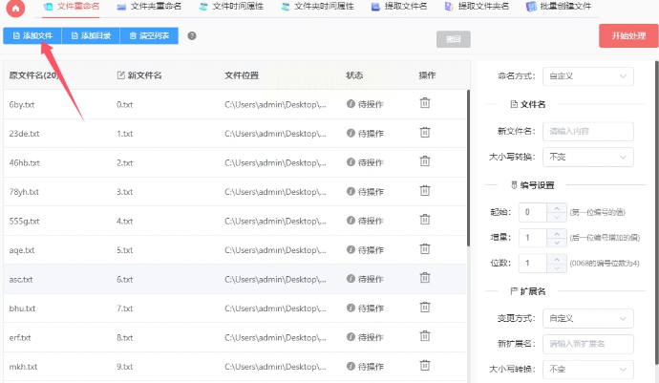This screenshot has width=659, height=383.
Task: Click status info icon in 6by.txt row
Action: tap(351, 104)
